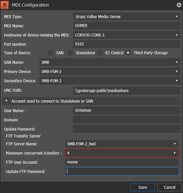The width and height of the screenshot is (183, 193).
Task: Open the MDI Type dropdown
Action: [x=127, y=16]
